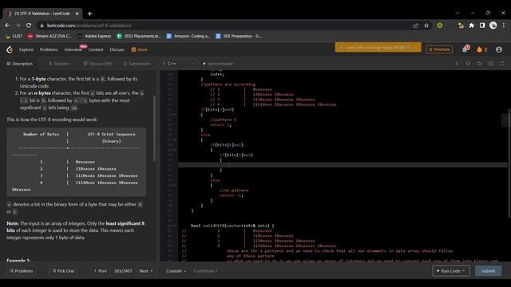Open Strivers A2Z DSA bookmark
The image size is (511, 287).
[50, 36]
